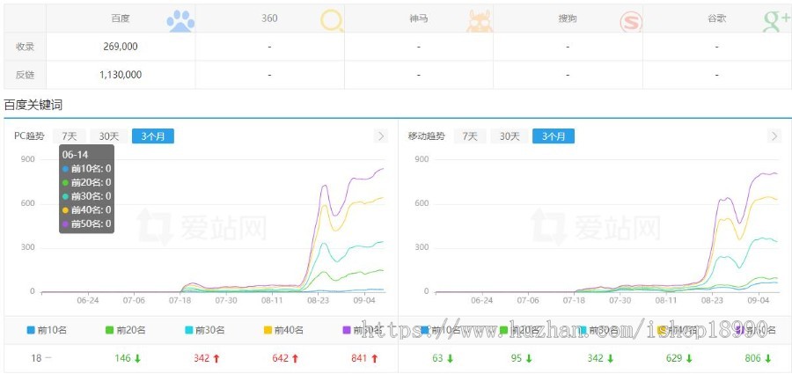Click the PC 前10名 count 18
Image resolution: width=792 pixels, height=374 pixels.
click(36, 358)
